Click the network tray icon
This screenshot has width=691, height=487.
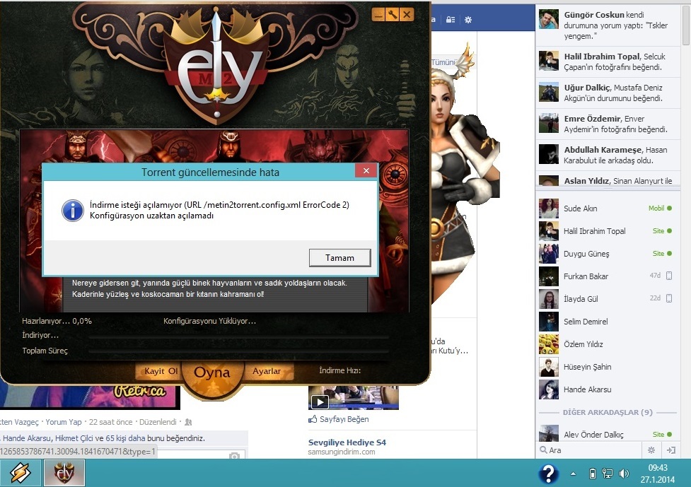pos(608,474)
